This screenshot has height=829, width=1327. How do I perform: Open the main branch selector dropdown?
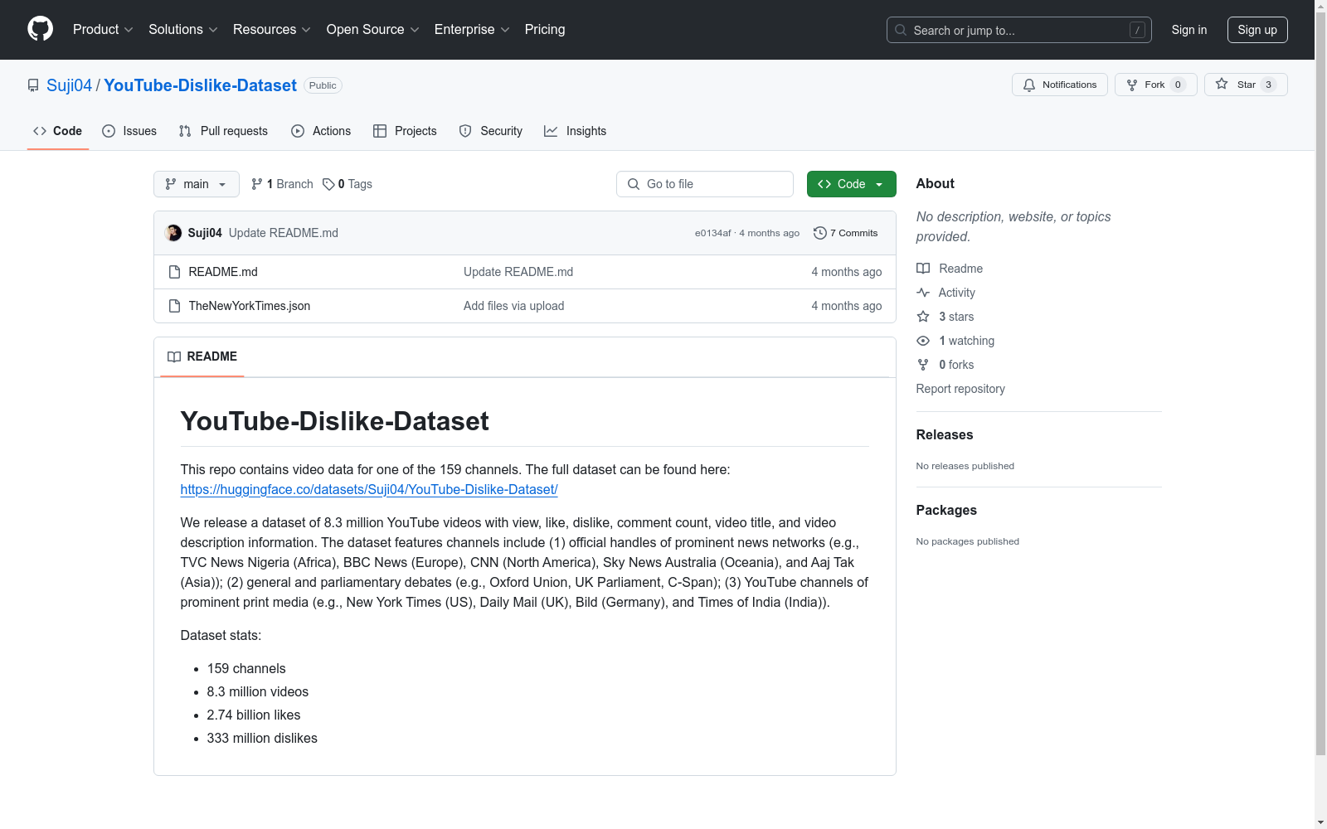(x=197, y=184)
